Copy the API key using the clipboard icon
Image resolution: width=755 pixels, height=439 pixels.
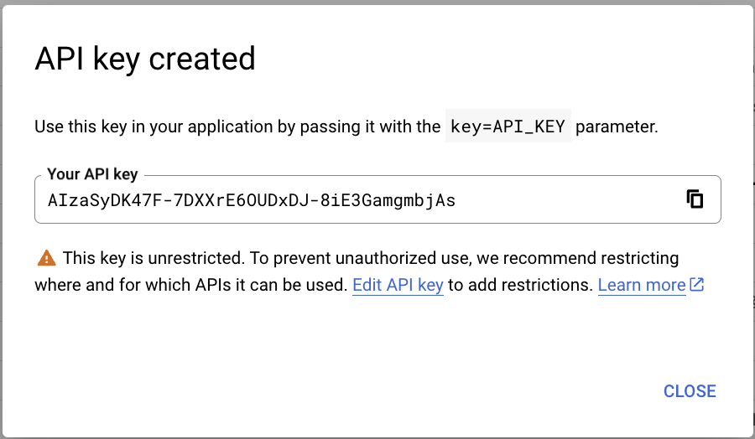(x=695, y=199)
